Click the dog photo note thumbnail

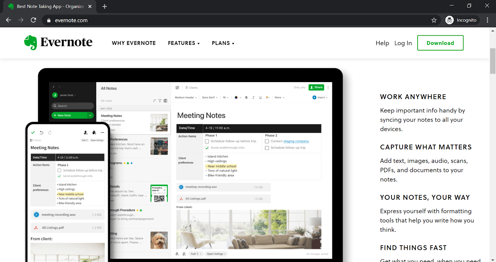[159, 240]
